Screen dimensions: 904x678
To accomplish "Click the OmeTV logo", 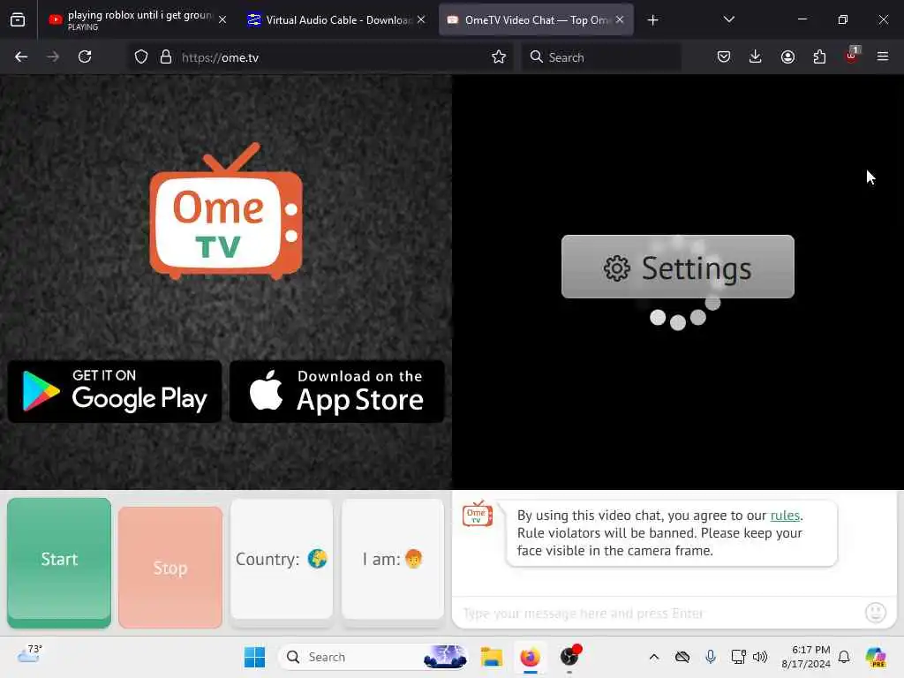I will 226,212.
